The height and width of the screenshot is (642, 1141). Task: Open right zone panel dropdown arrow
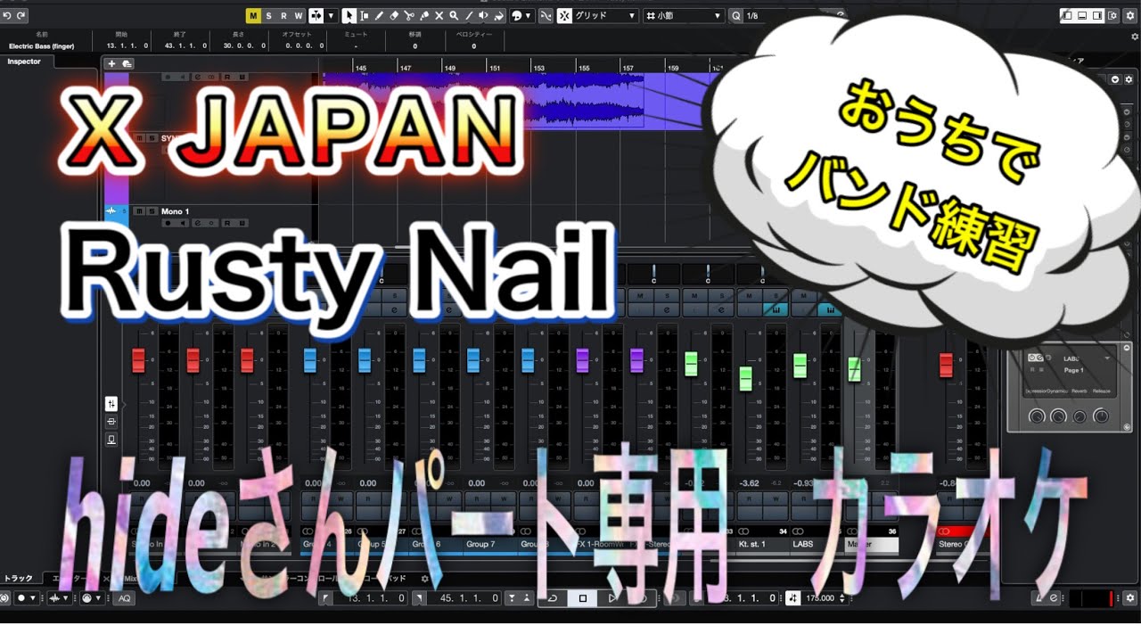click(1115, 79)
